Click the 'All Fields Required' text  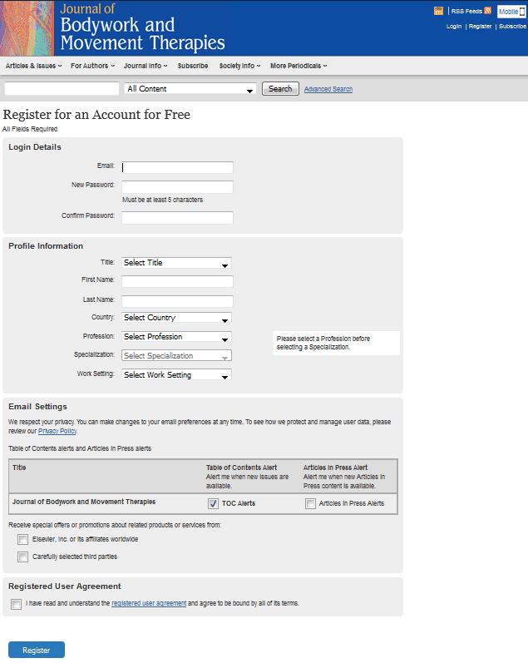coord(30,129)
